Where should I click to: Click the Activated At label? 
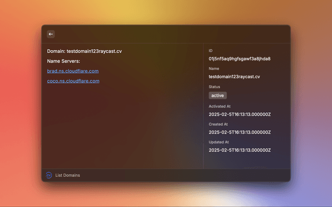tap(219, 106)
